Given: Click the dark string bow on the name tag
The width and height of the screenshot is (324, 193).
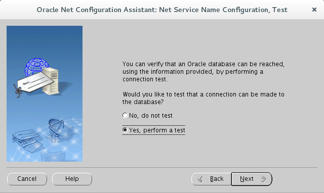Looking at the screenshot, I should click(x=18, y=91).
